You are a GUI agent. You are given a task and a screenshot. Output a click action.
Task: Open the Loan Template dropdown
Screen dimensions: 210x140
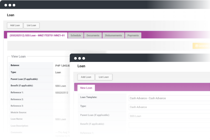(169, 98)
